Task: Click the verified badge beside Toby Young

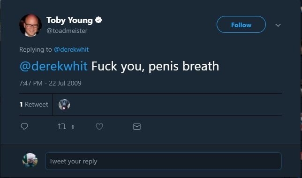Action: click(x=98, y=20)
